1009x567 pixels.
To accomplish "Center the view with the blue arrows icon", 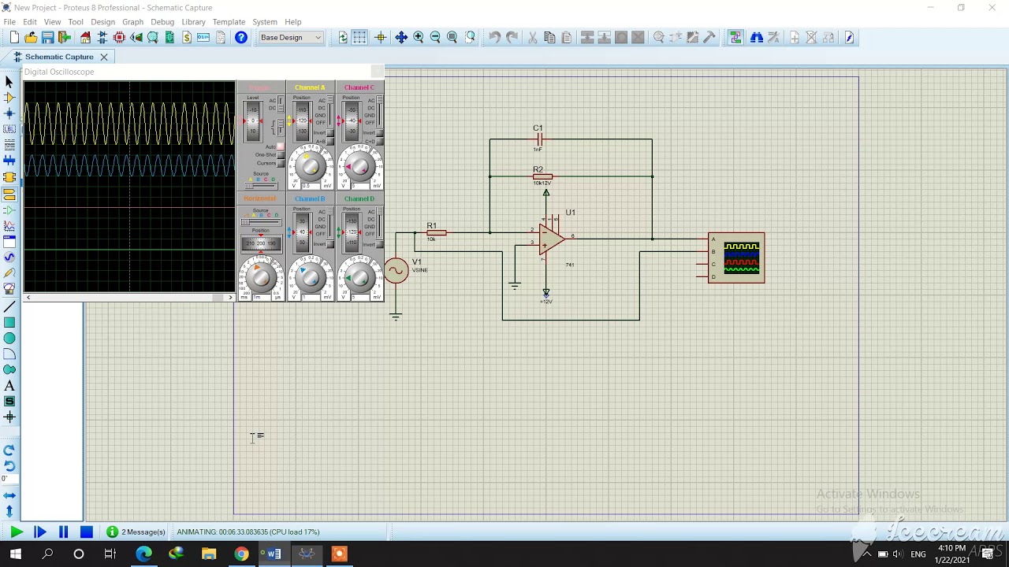I will click(x=400, y=38).
